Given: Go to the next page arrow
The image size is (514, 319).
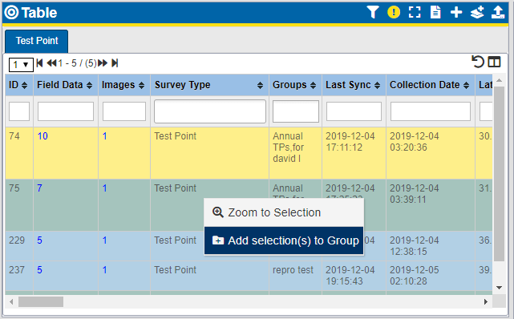Looking at the screenshot, I should [x=103, y=63].
